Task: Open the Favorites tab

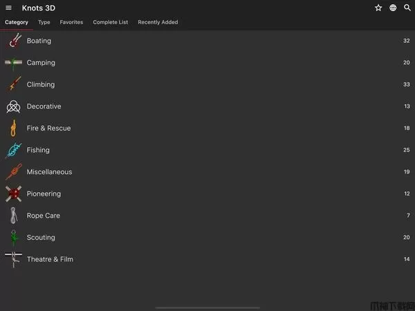Action: [x=71, y=22]
